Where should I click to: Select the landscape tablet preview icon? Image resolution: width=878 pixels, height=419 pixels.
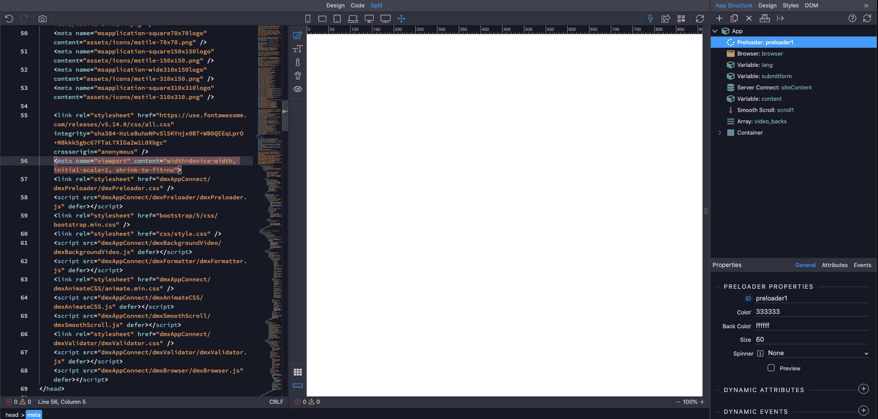tap(322, 19)
